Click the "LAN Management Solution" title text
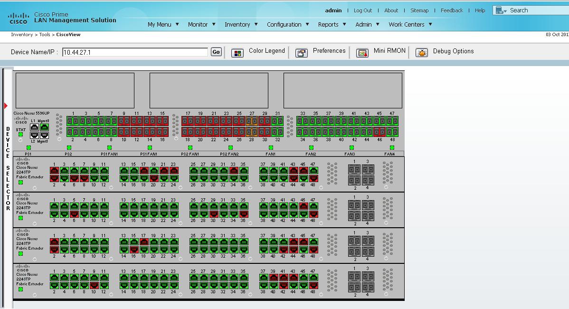The height and width of the screenshot is (309, 569). [x=75, y=20]
